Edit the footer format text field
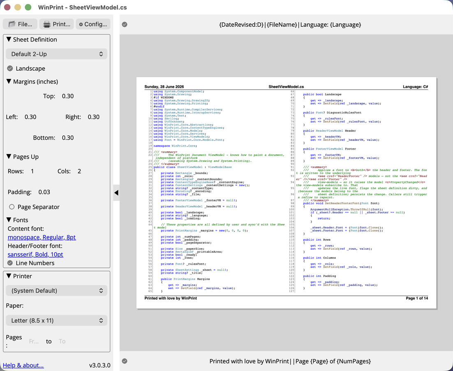453x371 pixels. [x=290, y=361]
